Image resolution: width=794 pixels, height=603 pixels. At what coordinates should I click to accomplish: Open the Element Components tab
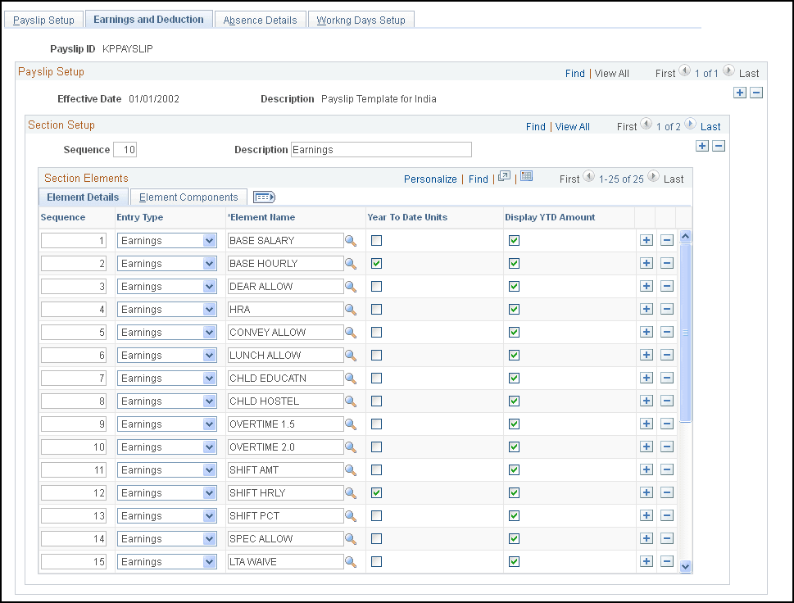[188, 197]
